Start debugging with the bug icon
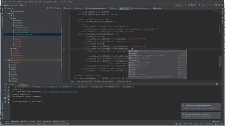The width and height of the screenshot is (225, 126). pyautogui.click(x=189, y=5)
